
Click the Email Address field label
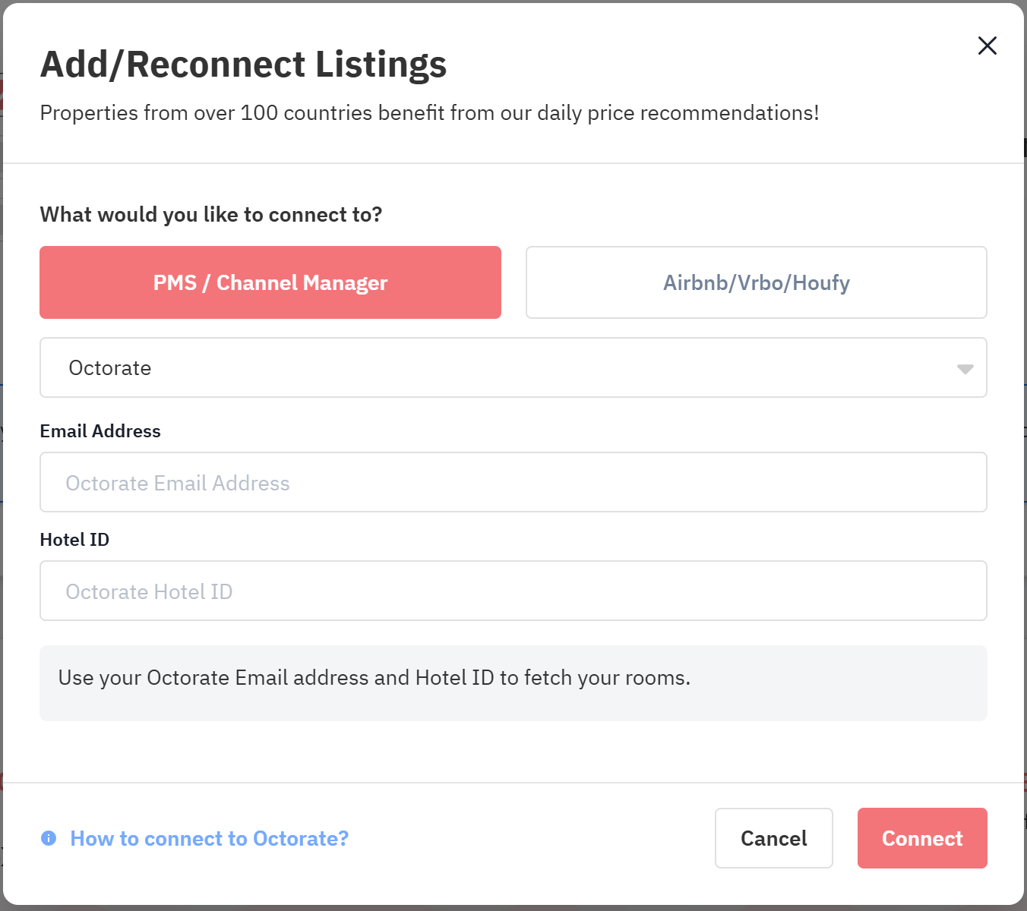(x=100, y=431)
